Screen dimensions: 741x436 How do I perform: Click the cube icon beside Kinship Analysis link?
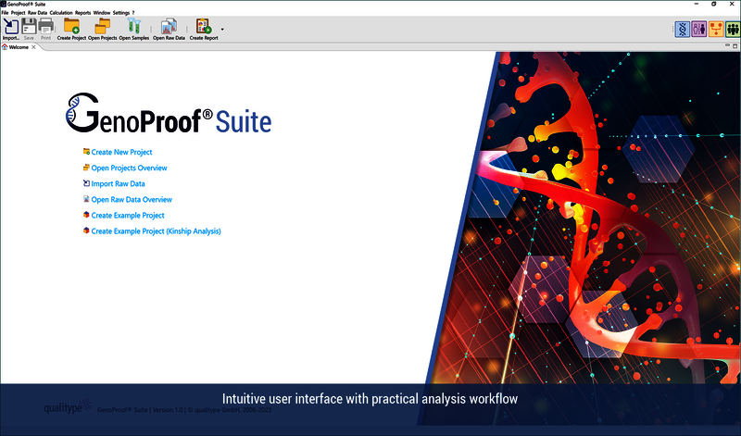click(86, 230)
